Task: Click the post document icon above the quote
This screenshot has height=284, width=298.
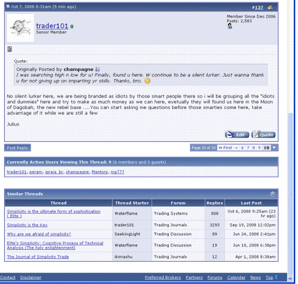Action: tap(10, 49)
